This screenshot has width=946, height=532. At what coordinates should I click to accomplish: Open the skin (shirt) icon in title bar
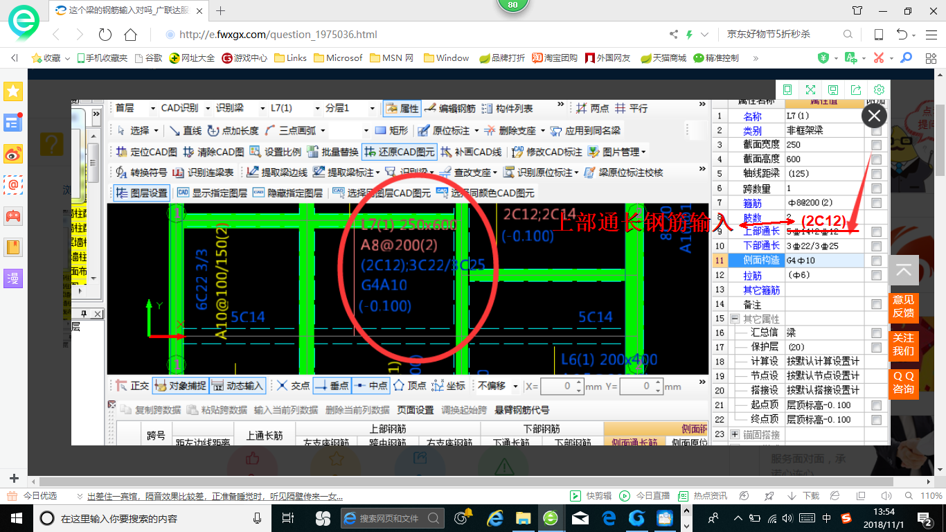click(857, 10)
